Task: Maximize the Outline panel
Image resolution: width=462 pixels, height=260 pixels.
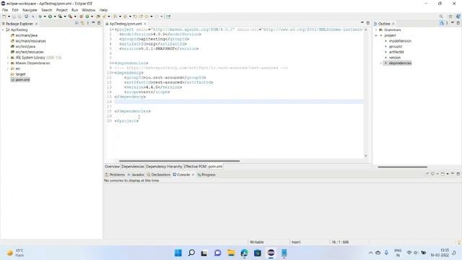Action: pos(458,22)
